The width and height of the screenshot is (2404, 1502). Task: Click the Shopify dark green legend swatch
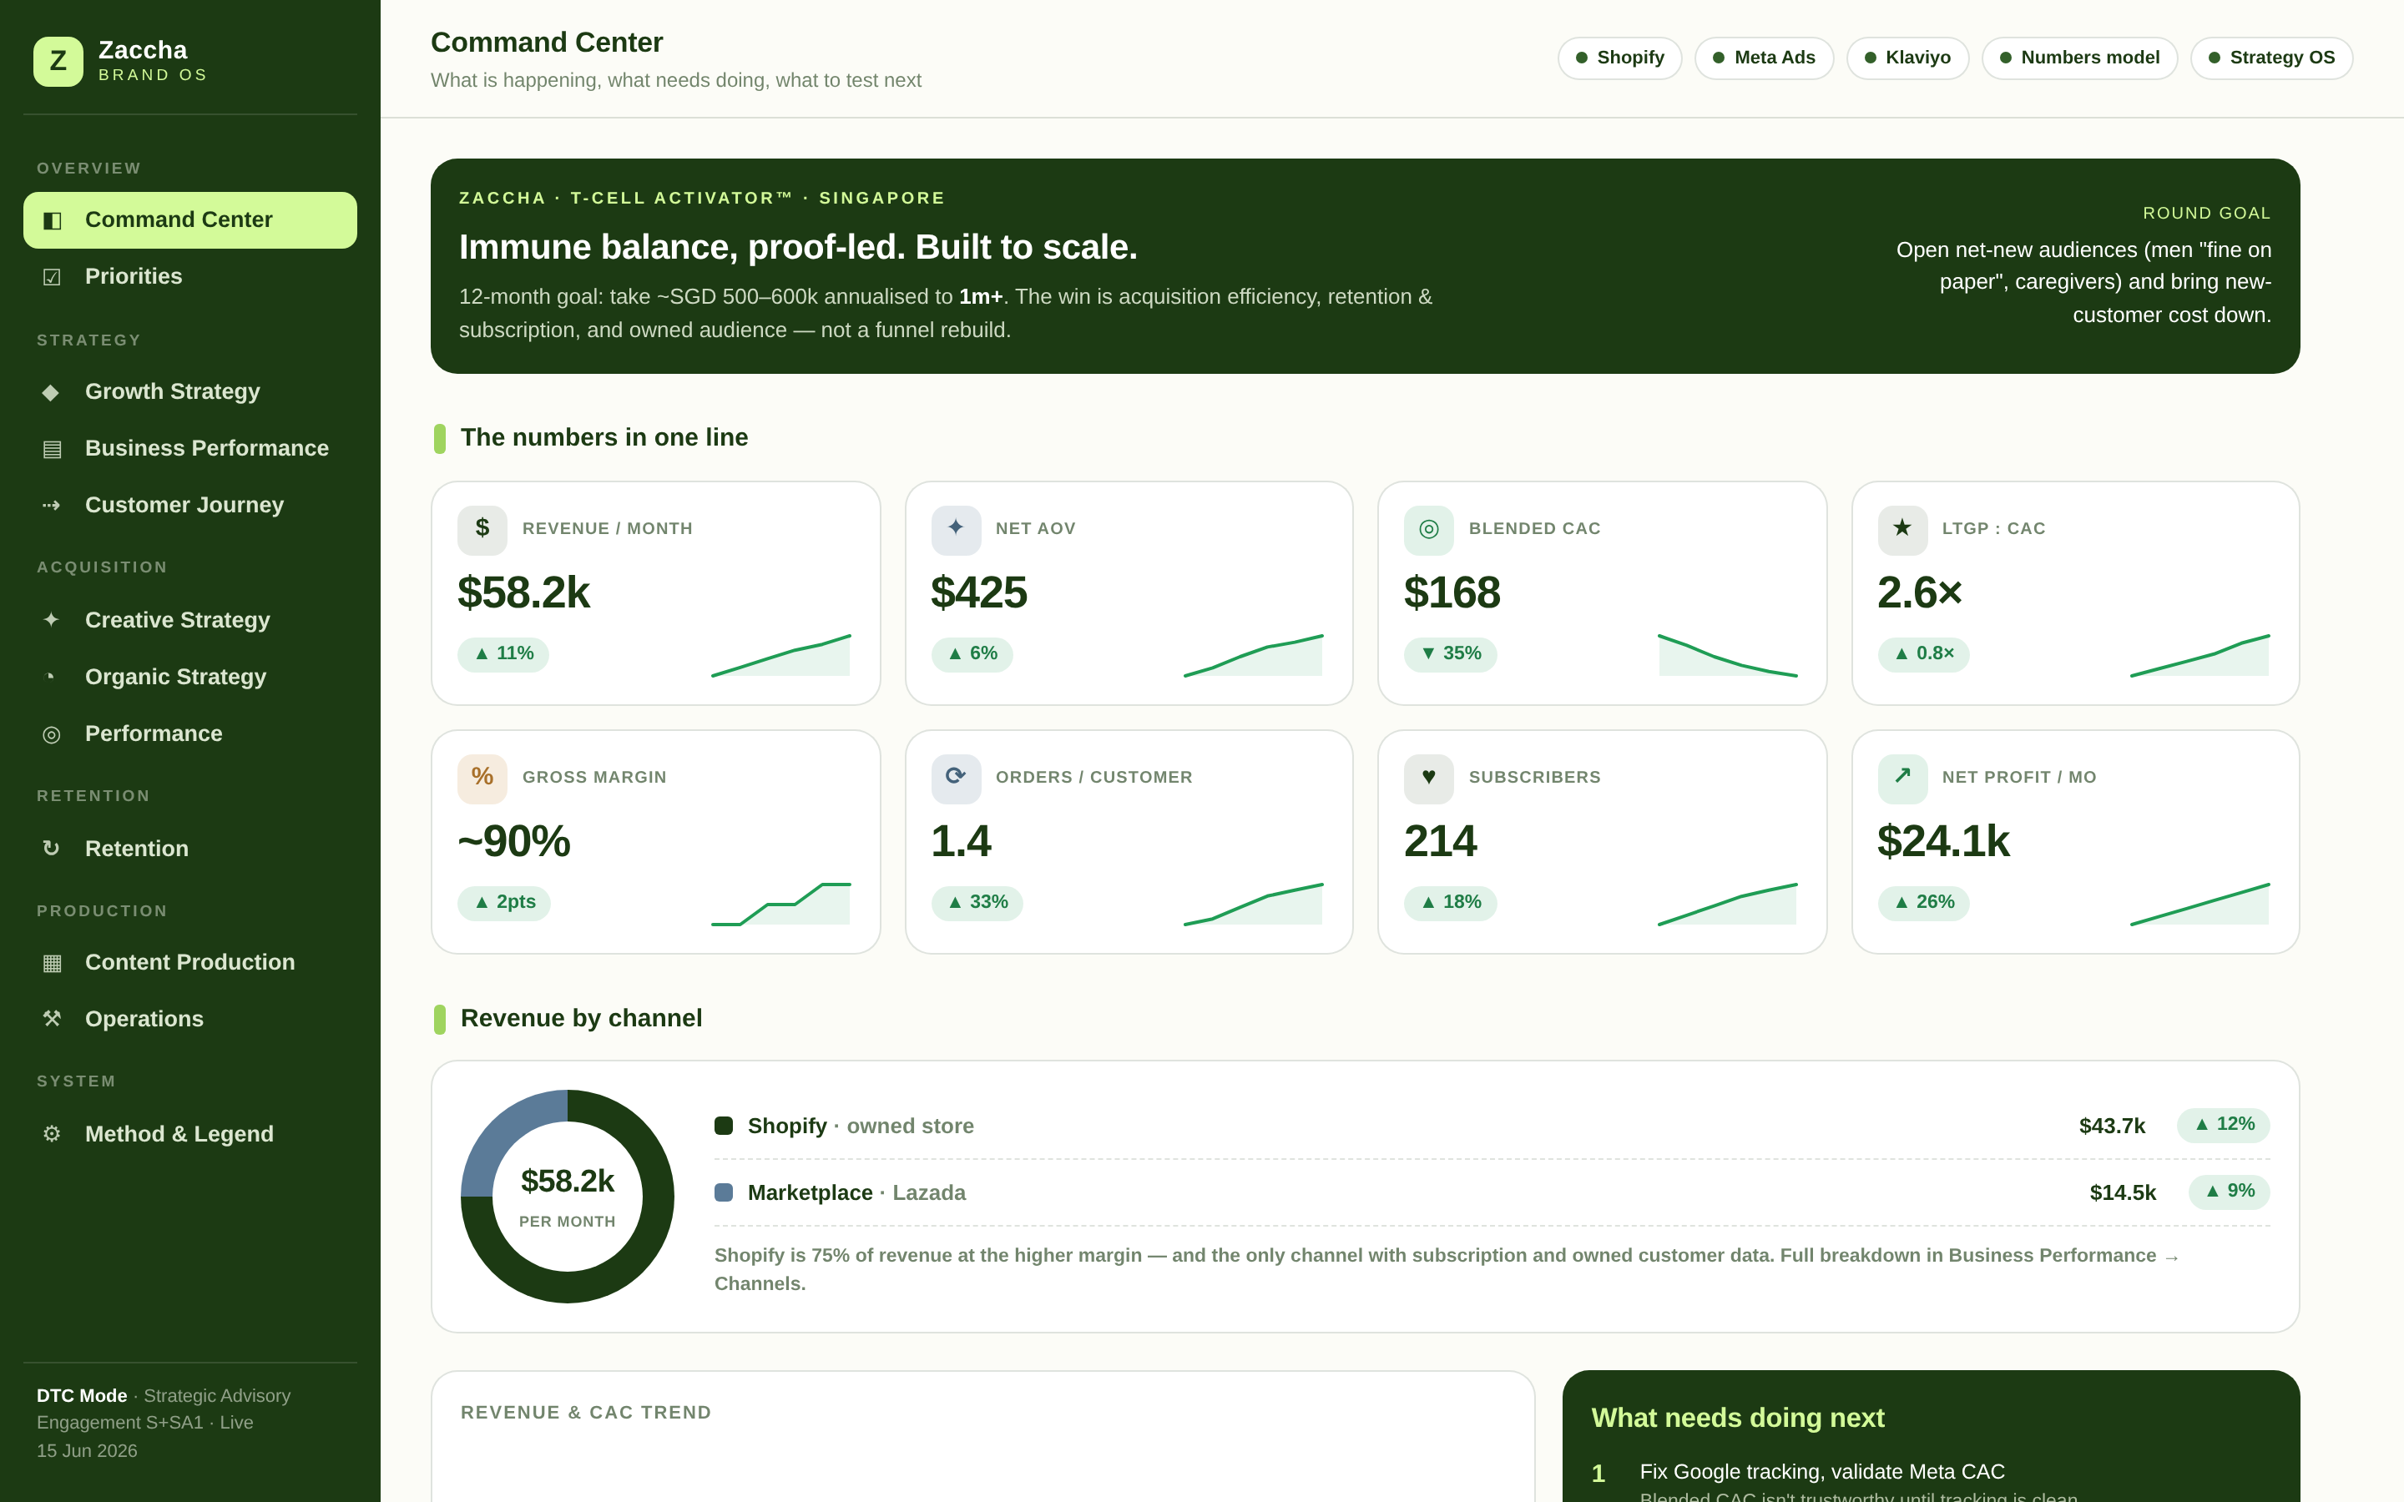click(723, 1126)
